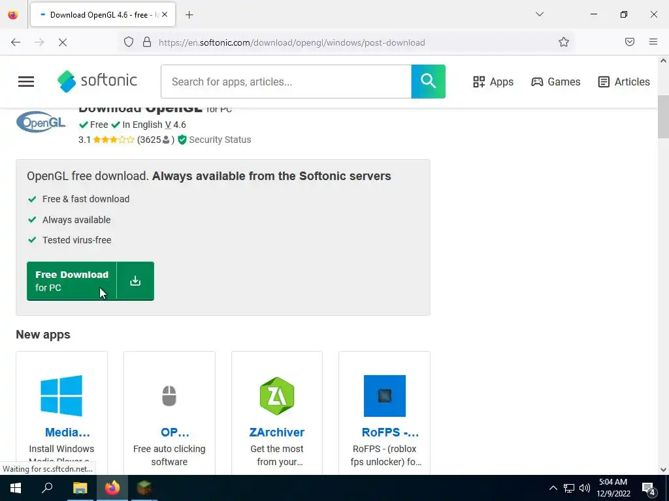Click the ZArchiver title link

(x=277, y=432)
